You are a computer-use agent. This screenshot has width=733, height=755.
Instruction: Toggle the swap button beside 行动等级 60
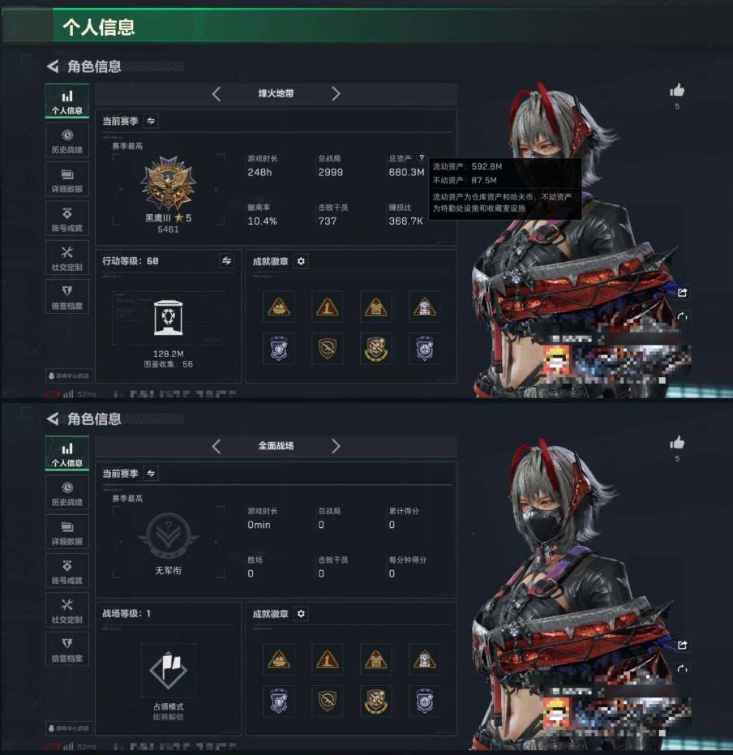(226, 261)
